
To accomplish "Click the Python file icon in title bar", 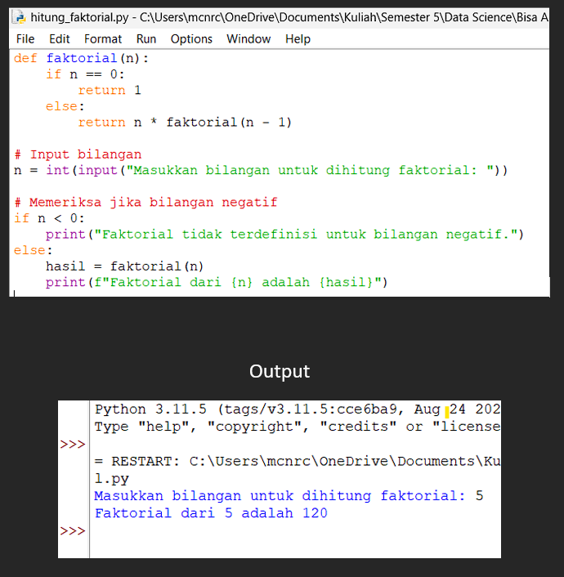I will click(x=20, y=16).
